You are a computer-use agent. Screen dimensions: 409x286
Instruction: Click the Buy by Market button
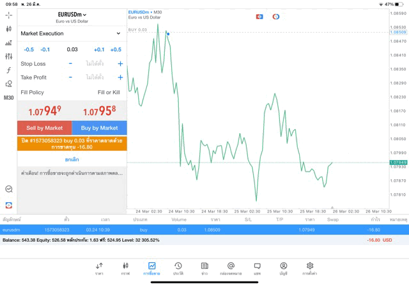[100, 128]
